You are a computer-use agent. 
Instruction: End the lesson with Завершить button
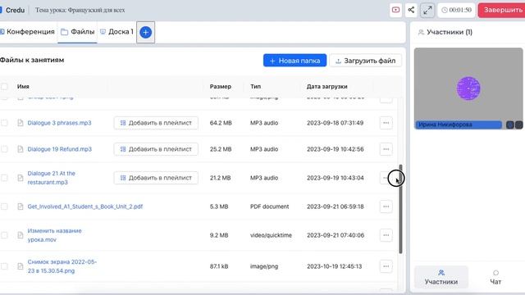pos(501,10)
